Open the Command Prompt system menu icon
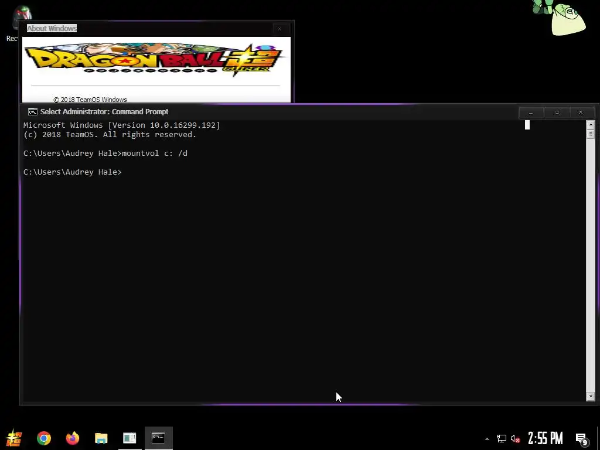The width and height of the screenshot is (600, 450). coord(33,112)
